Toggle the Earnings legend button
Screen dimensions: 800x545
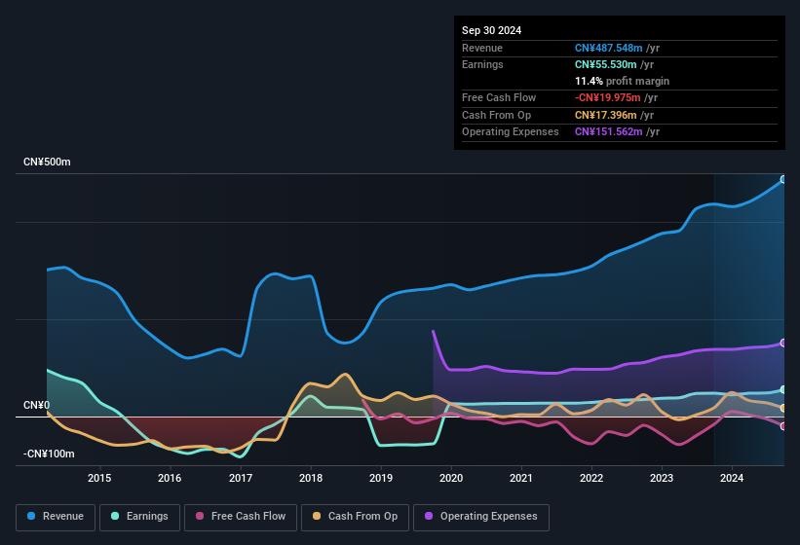click(x=139, y=517)
